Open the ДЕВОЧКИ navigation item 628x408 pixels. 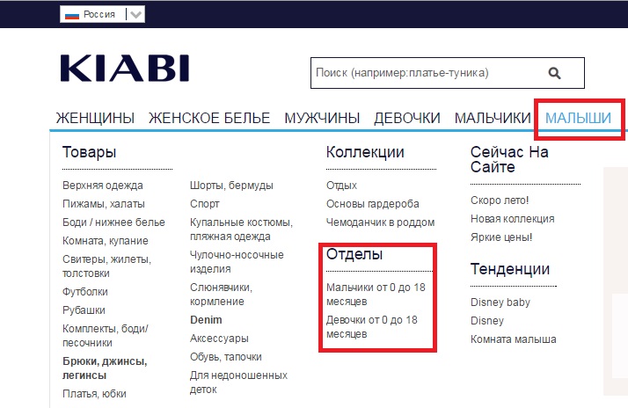tap(407, 118)
